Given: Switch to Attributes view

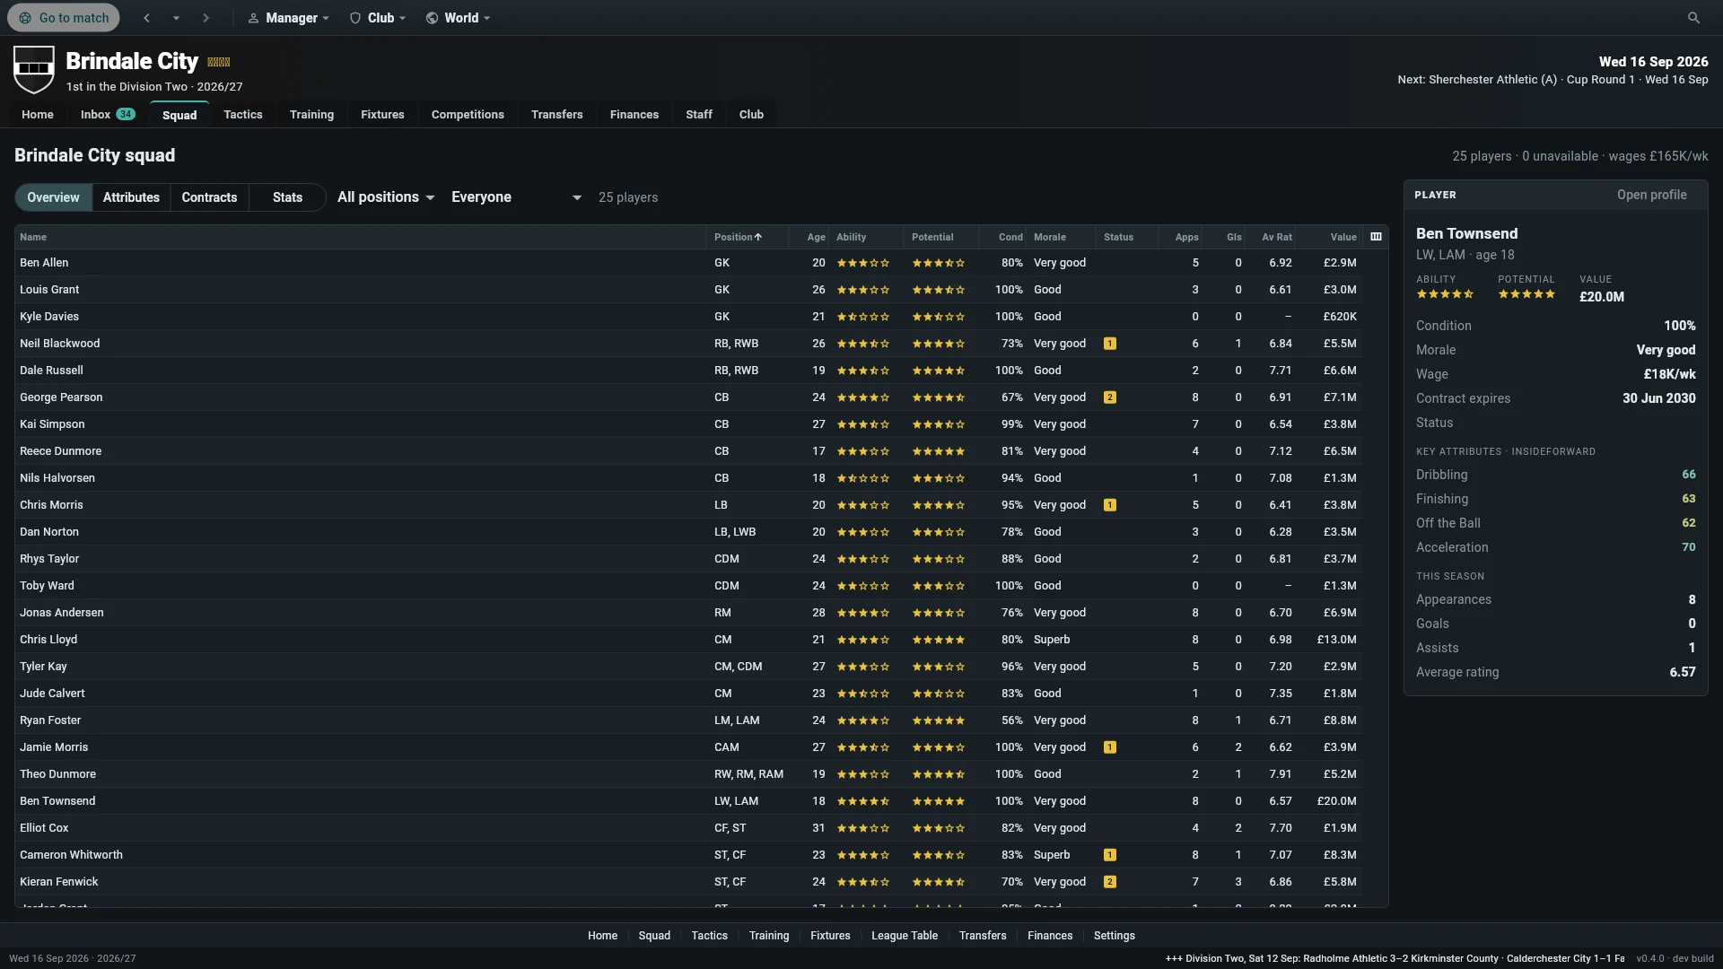Looking at the screenshot, I should 131,197.
